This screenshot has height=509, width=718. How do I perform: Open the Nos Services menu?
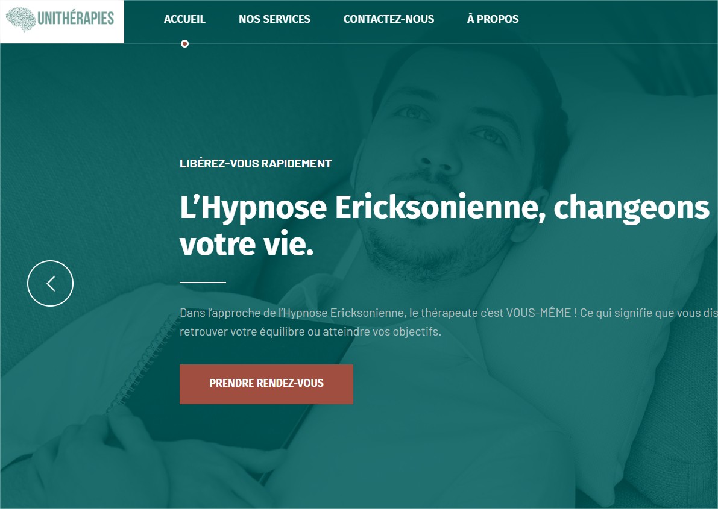click(x=274, y=19)
